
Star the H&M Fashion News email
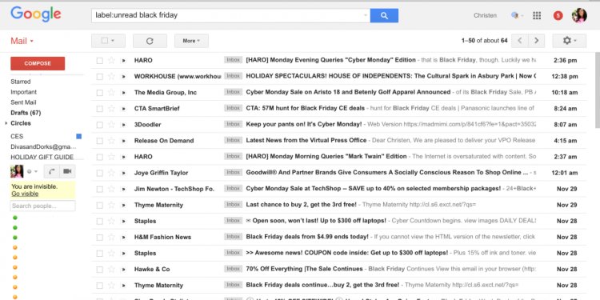[x=111, y=238]
